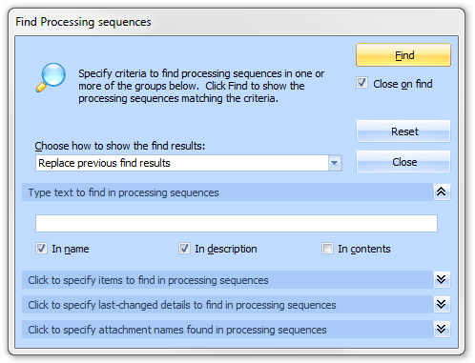Click the Close button
Screen dimensions: 475x363
click(403, 162)
